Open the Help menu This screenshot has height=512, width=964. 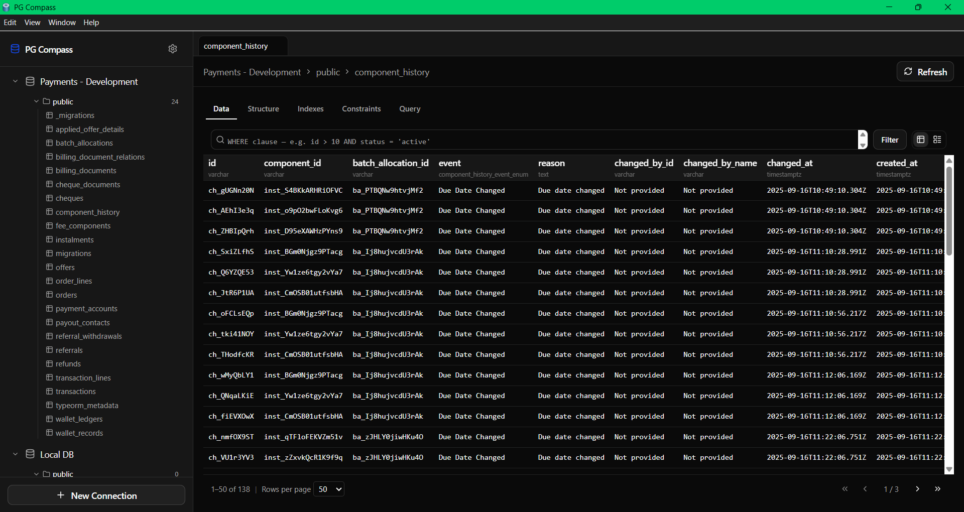pyautogui.click(x=91, y=23)
